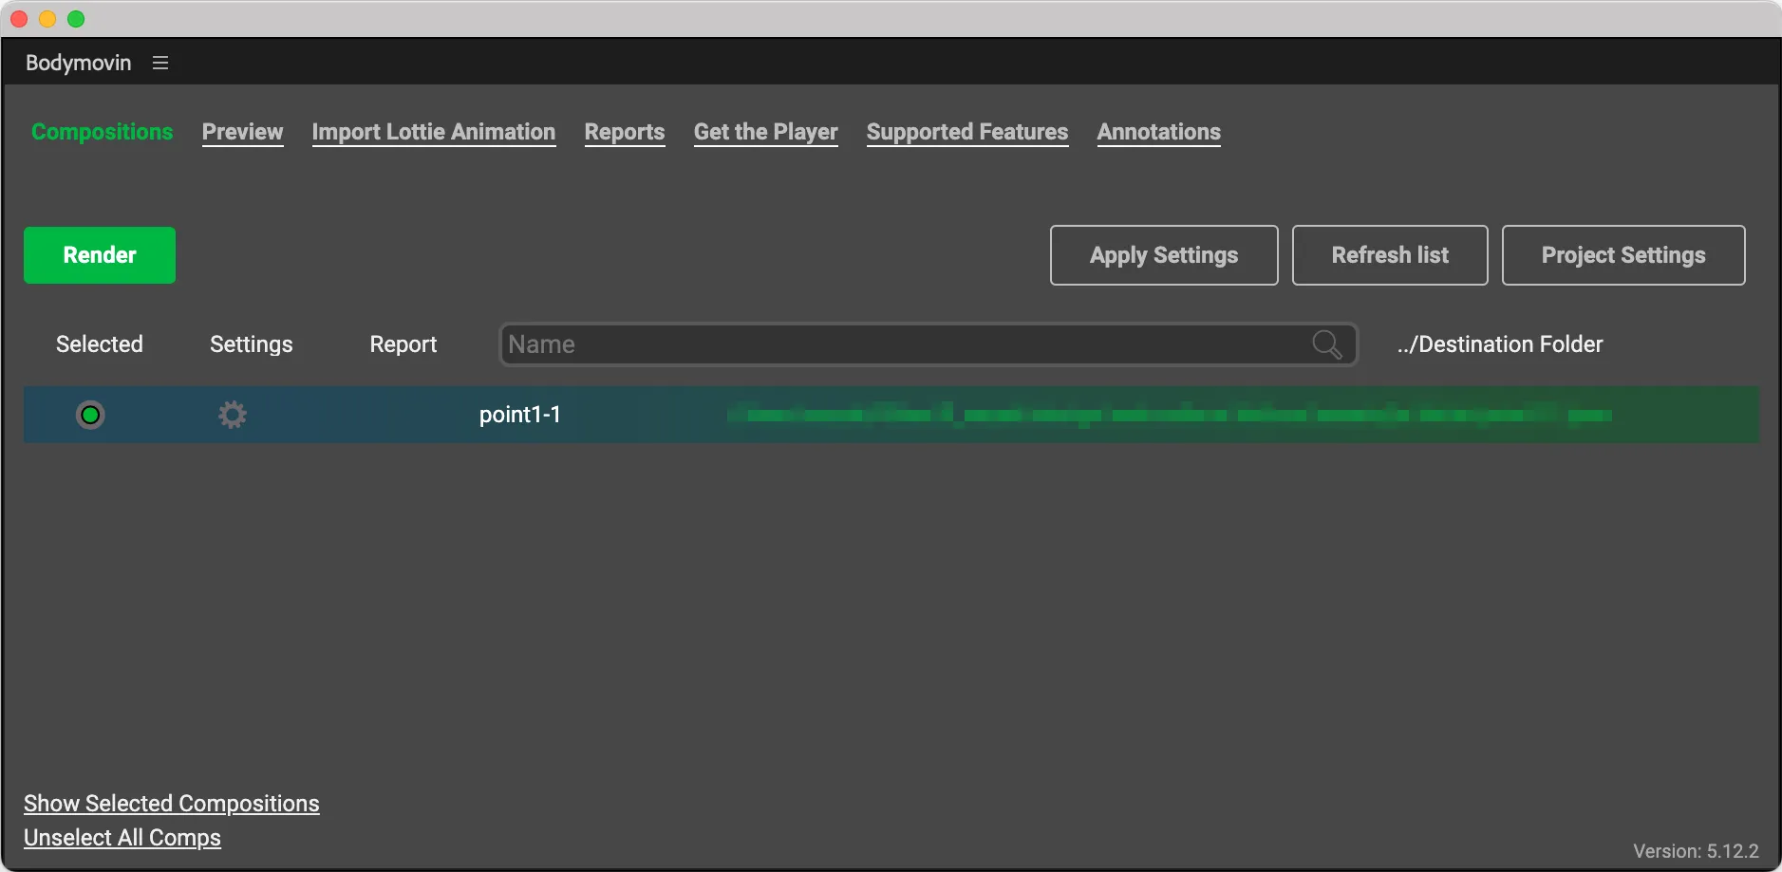Click the search magnifier icon in Name field
1782x872 pixels.
1326,344
